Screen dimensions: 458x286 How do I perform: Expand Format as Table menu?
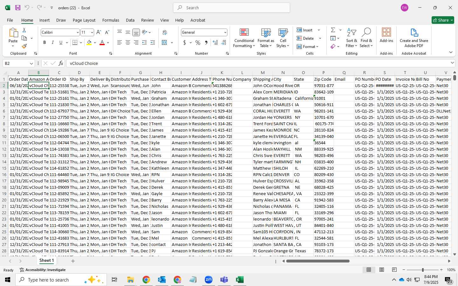tap(266, 38)
